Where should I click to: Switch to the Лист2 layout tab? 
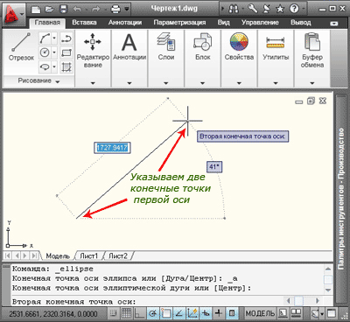coord(118,256)
